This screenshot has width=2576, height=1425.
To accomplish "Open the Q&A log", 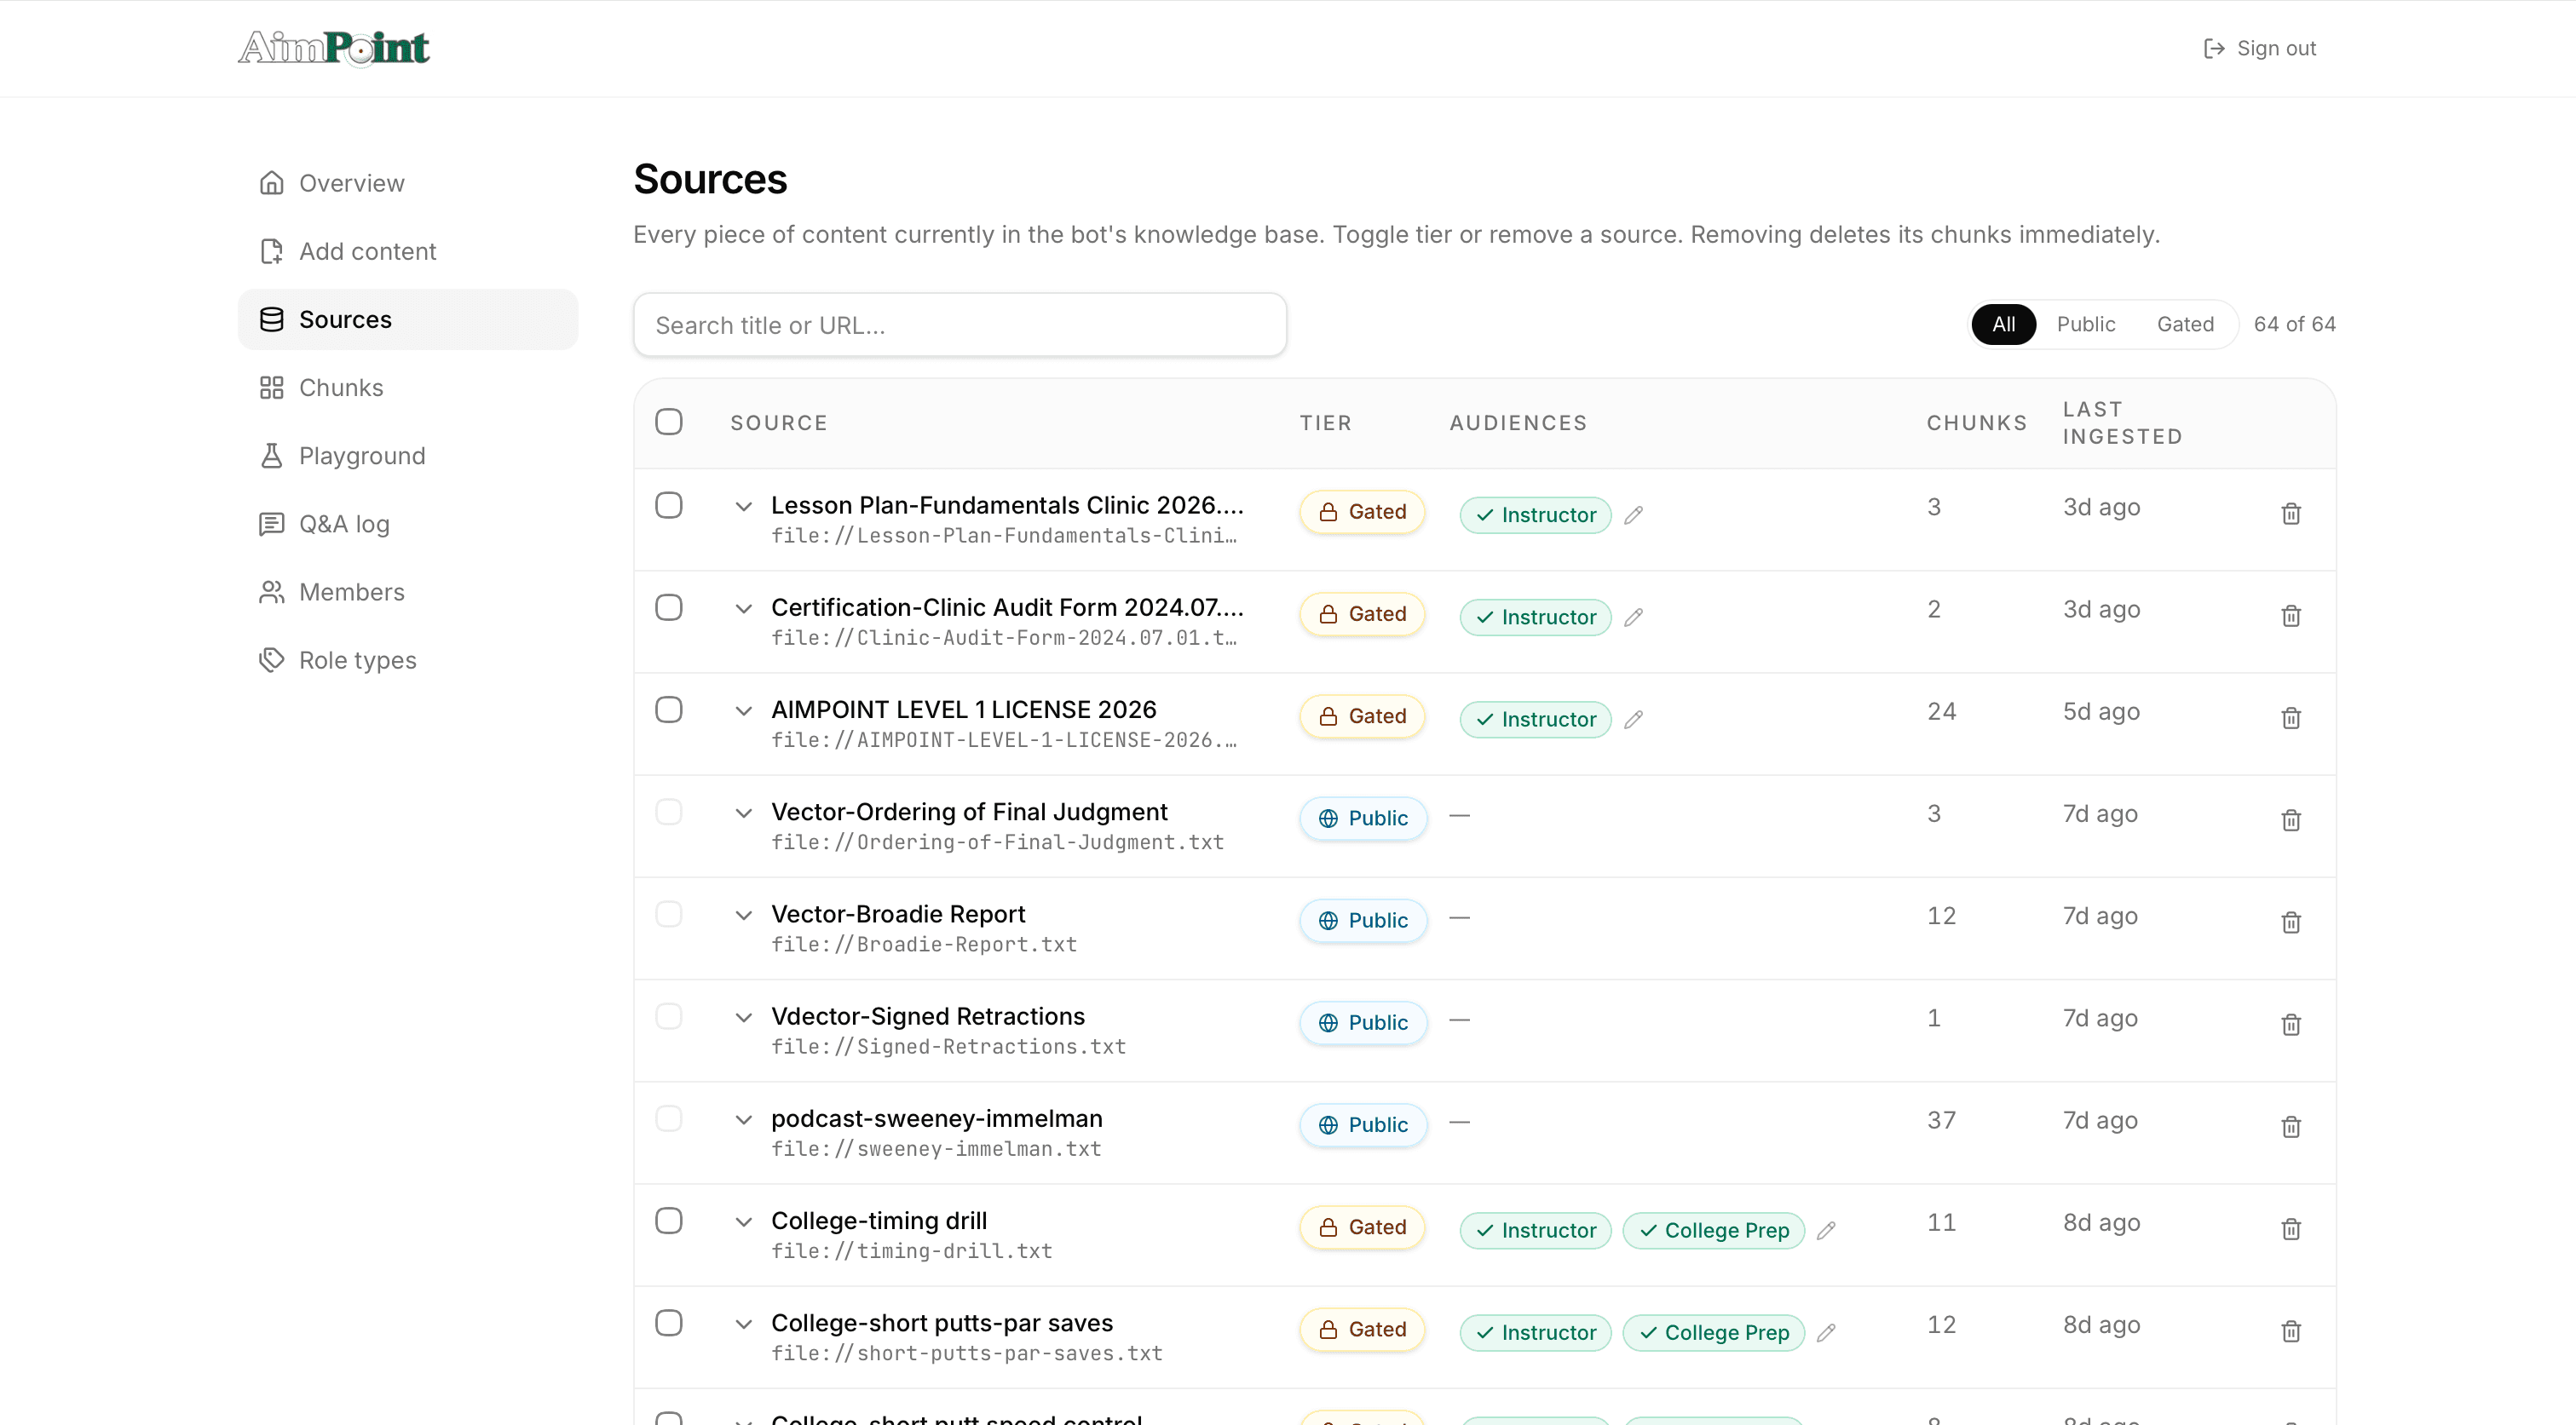I will pyautogui.click(x=408, y=524).
